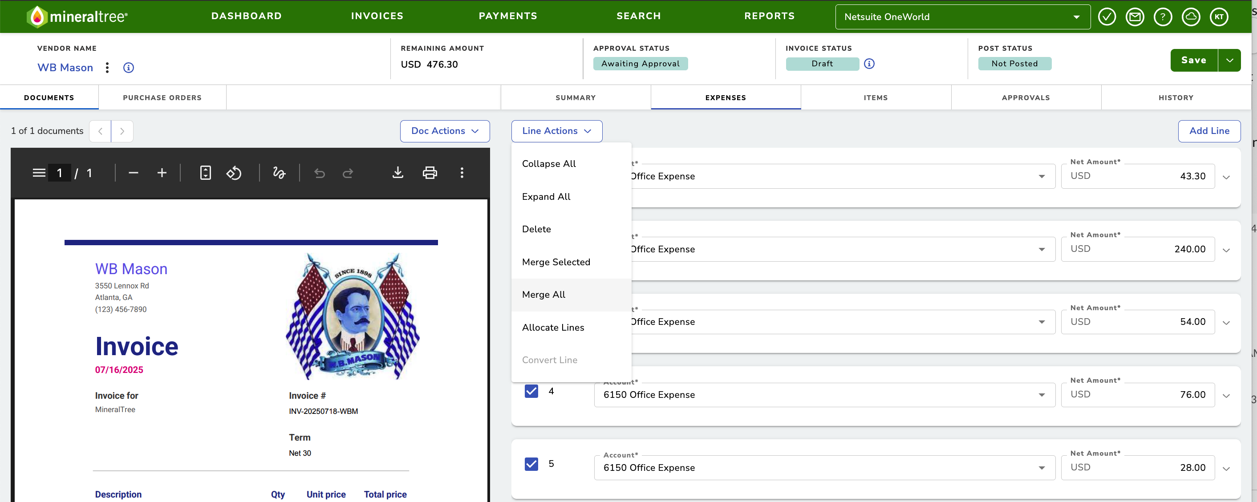Choose Merge All from Line Actions menu
Image resolution: width=1257 pixels, height=502 pixels.
point(571,295)
